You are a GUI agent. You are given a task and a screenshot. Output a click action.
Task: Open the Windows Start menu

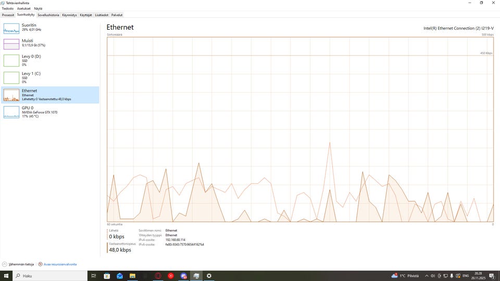(x=6, y=276)
